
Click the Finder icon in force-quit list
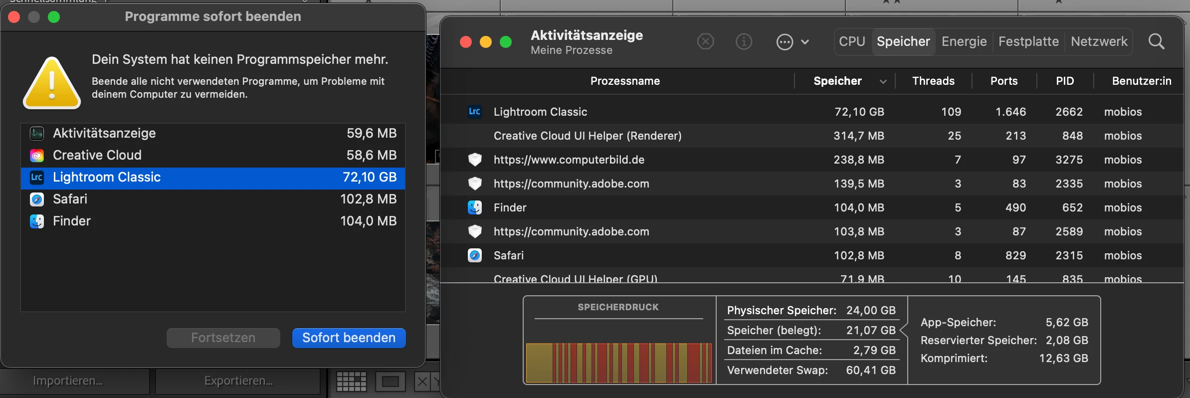tap(37, 221)
